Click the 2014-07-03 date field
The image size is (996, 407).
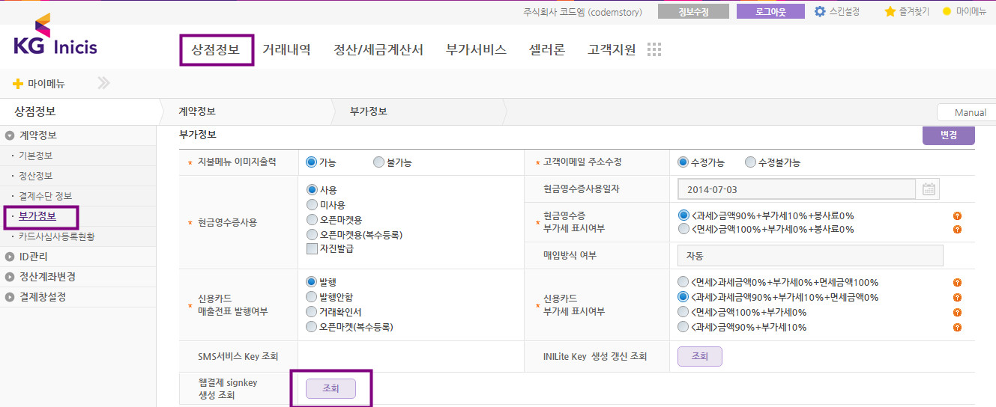[x=797, y=189]
